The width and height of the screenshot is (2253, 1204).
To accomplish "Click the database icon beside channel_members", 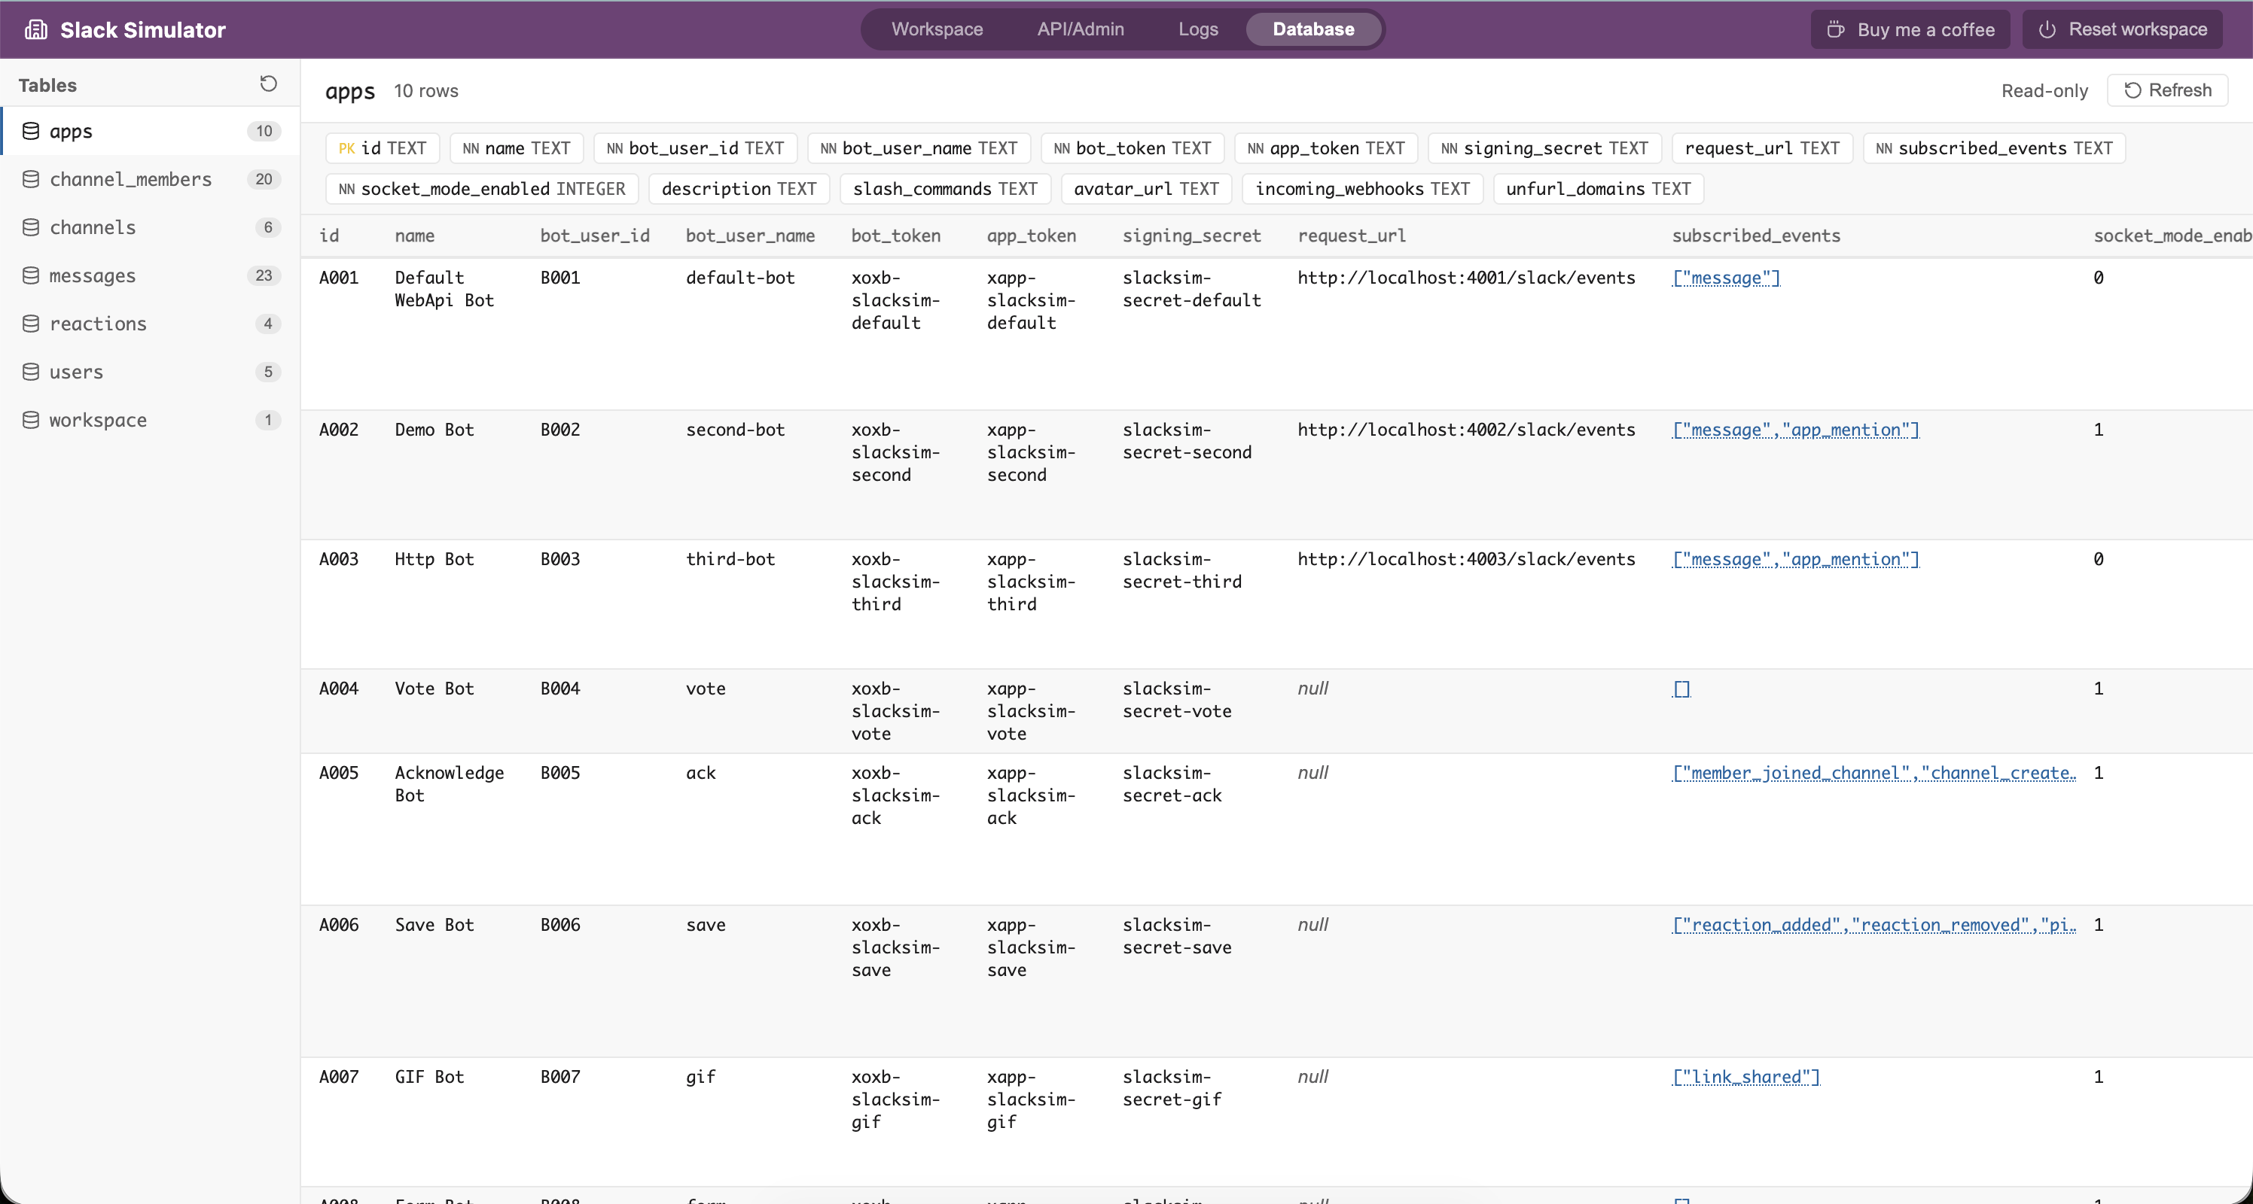I will (x=31, y=179).
